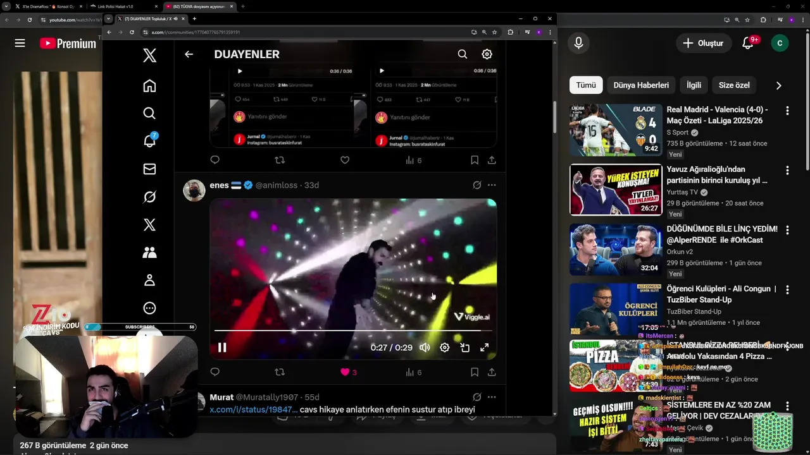Bookmark the top post above enes

coord(475,161)
